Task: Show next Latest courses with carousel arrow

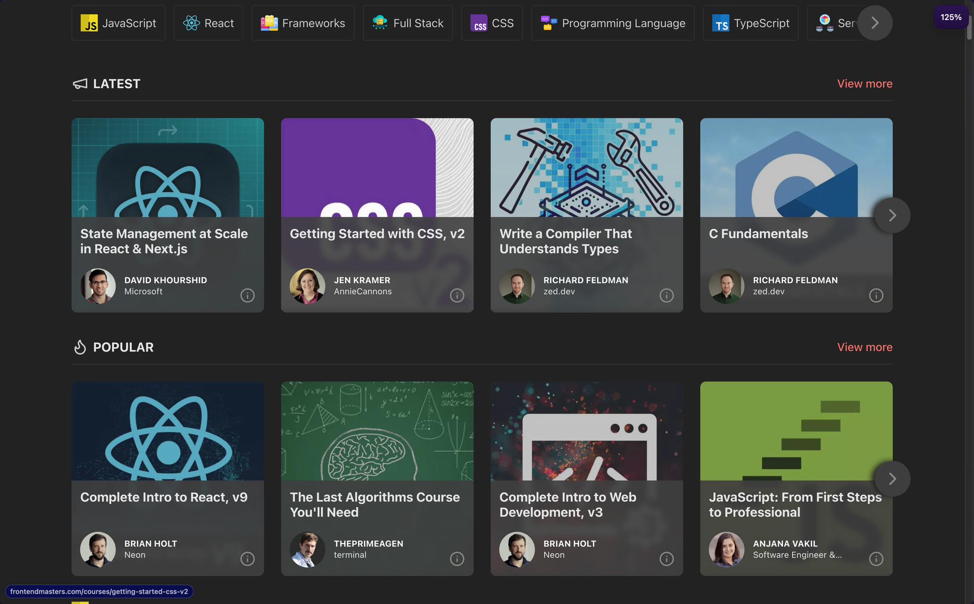Action: [892, 215]
